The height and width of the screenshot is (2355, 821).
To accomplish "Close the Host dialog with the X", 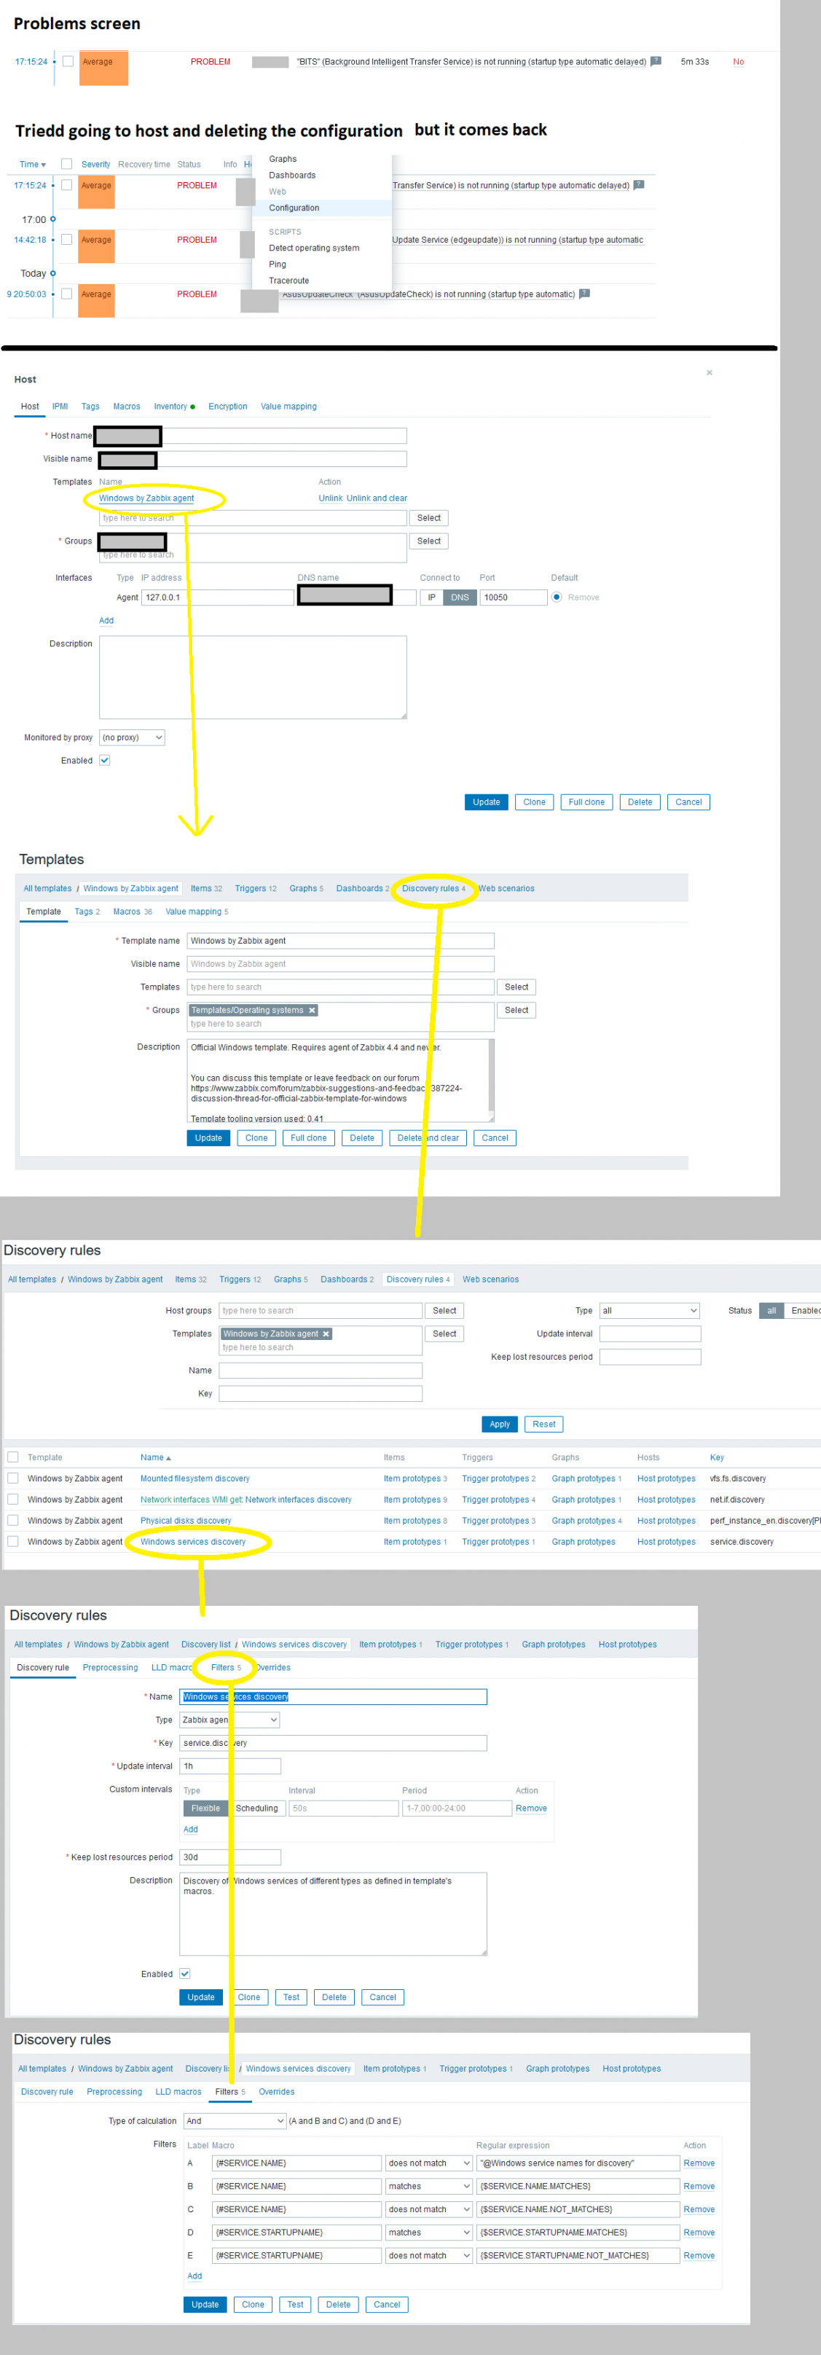I will click(710, 373).
